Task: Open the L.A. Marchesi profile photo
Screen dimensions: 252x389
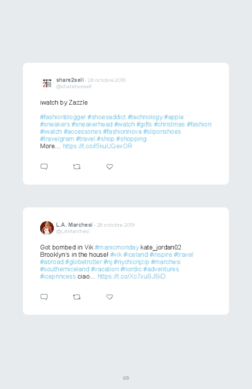Action: pyautogui.click(x=47, y=228)
